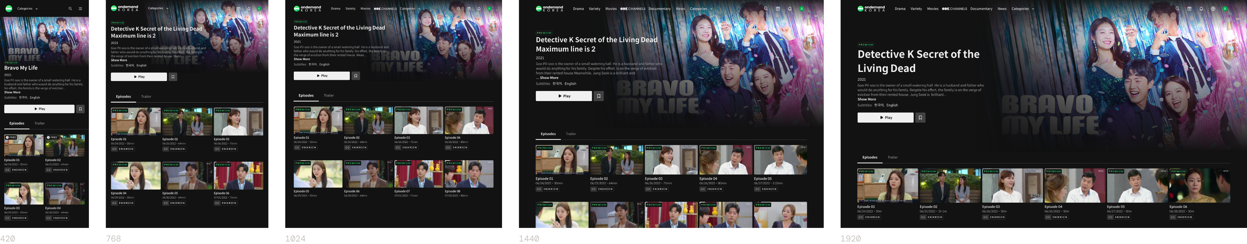
Task: Open Episode 06 thumbnail in the 1920 layout
Action: (x=1200, y=186)
